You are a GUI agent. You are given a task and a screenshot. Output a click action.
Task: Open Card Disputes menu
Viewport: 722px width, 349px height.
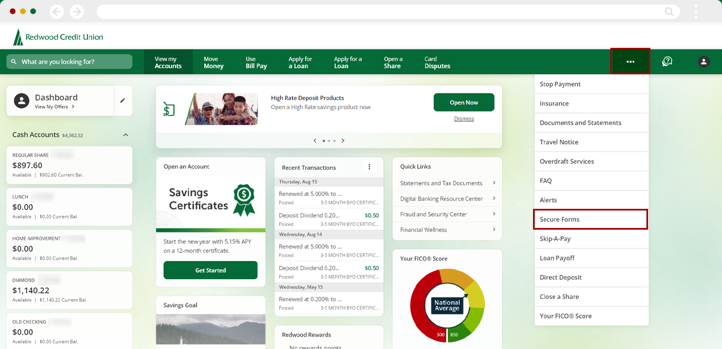click(437, 62)
